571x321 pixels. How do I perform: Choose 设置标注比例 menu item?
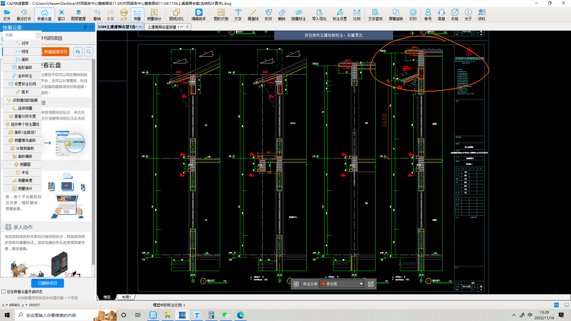pyautogui.click(x=22, y=84)
